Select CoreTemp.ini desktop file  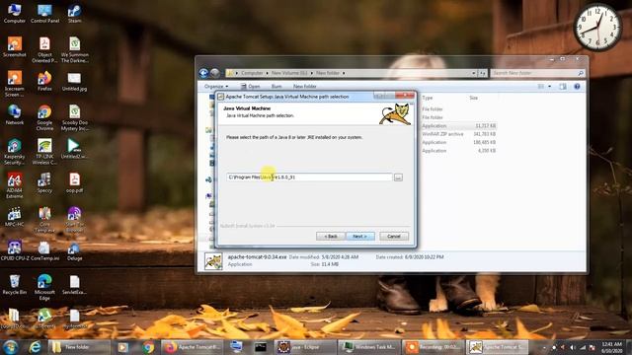[44, 250]
